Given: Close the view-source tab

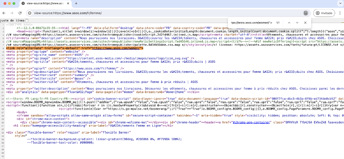Looking at the screenshot, I should 68,4.
